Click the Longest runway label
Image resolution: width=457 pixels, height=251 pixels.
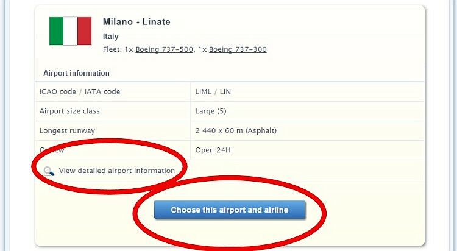point(67,130)
